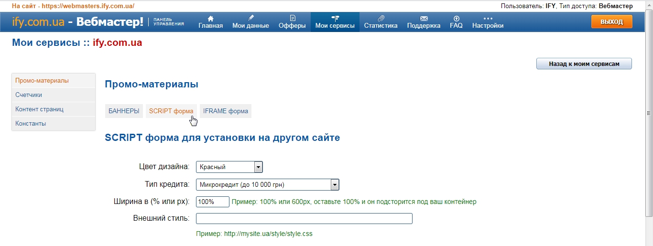Click the Ширина width input field

tap(213, 202)
